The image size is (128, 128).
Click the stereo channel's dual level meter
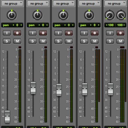[x=122, y=86]
